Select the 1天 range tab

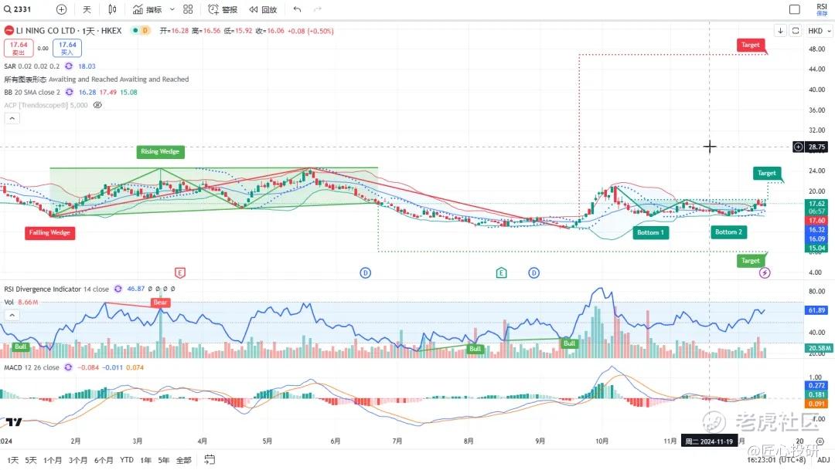click(13, 460)
